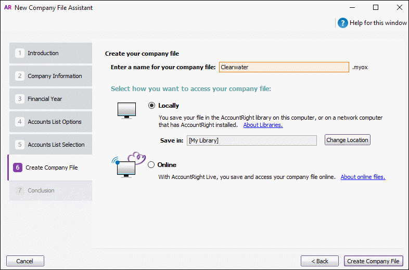Open the About online files link
409x270 pixels.
(x=363, y=177)
